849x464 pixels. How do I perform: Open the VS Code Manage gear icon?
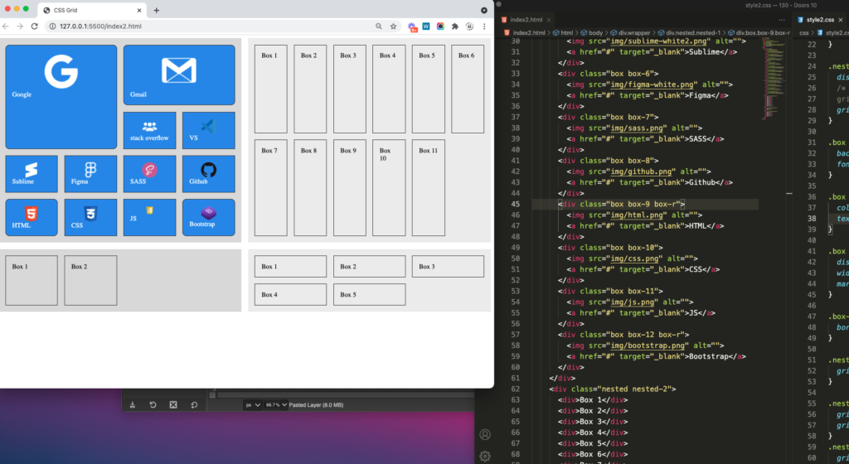click(x=485, y=457)
